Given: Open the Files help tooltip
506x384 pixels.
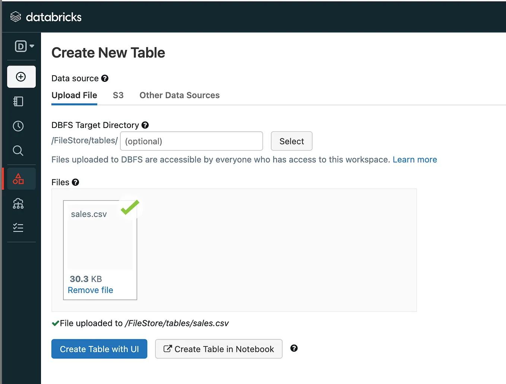Looking at the screenshot, I should coord(75,182).
